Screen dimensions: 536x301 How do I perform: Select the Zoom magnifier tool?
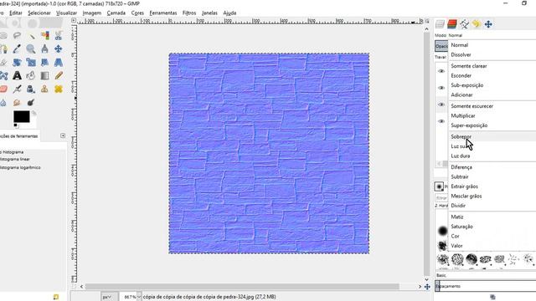(x=31, y=48)
